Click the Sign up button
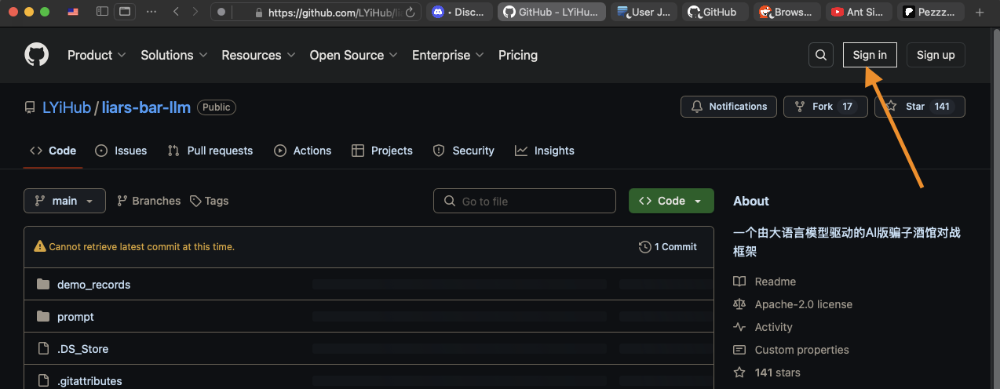 936,55
